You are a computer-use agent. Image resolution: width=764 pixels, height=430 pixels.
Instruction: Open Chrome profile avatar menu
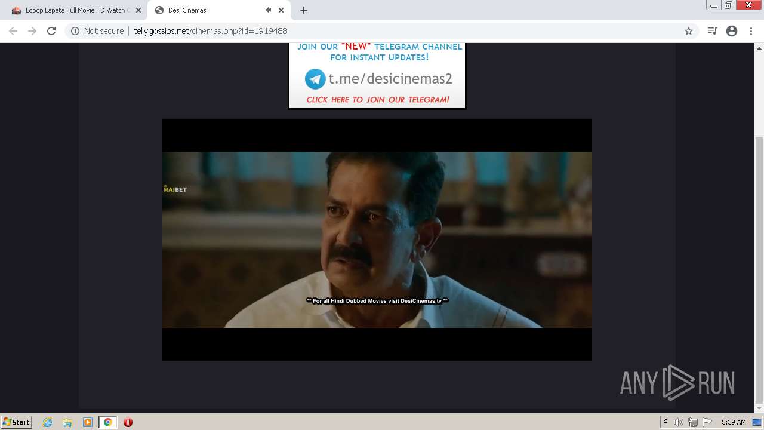coord(732,31)
